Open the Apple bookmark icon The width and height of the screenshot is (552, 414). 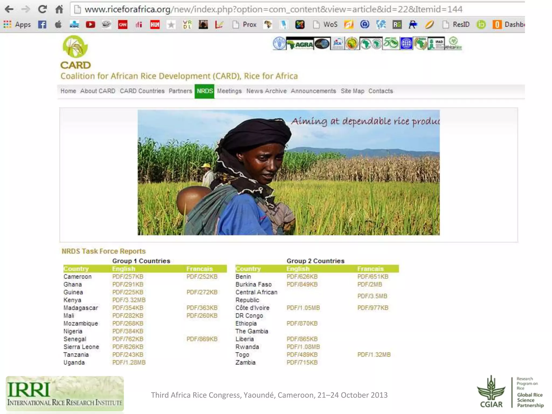point(58,25)
